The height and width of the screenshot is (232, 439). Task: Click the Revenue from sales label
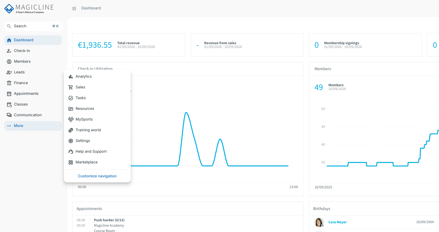pyautogui.click(x=220, y=43)
